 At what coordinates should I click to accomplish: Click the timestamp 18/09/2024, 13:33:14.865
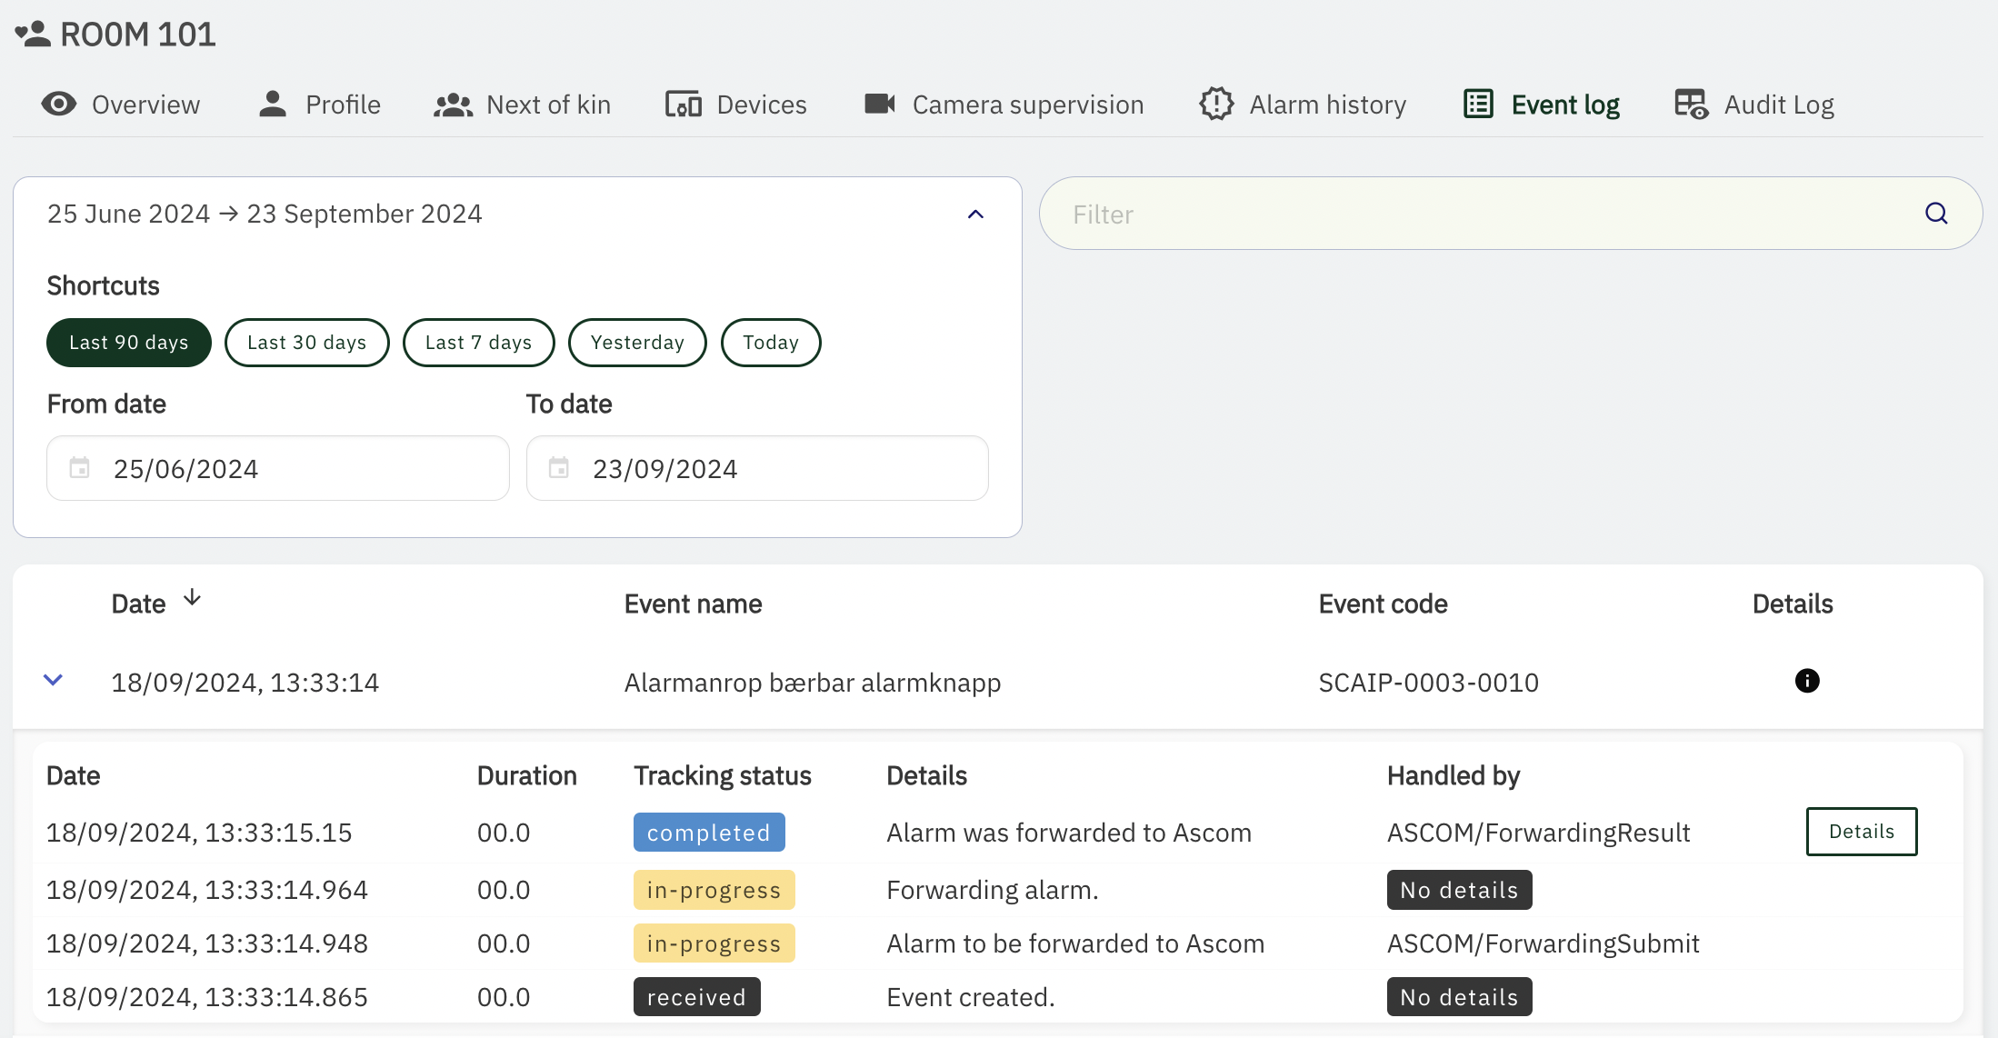point(207,997)
